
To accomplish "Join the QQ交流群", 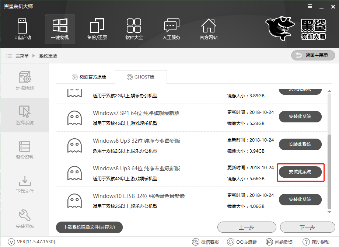I will pos(243,242).
